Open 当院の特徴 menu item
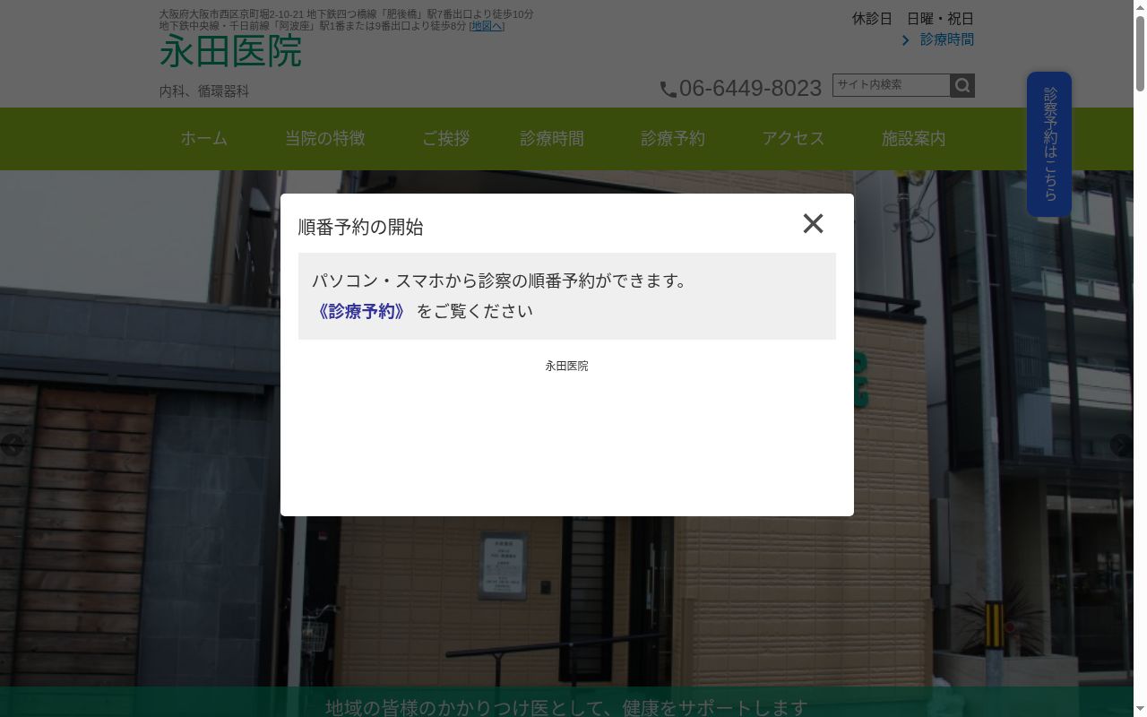1147x717 pixels. coord(325,139)
